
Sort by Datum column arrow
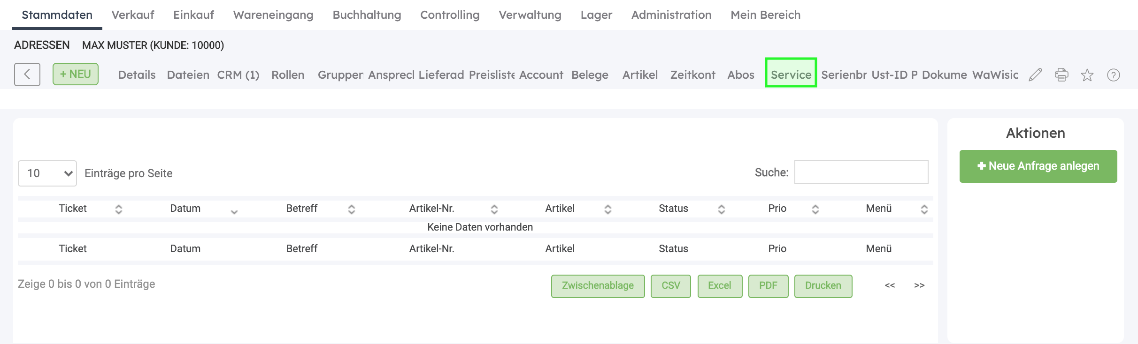(x=234, y=212)
